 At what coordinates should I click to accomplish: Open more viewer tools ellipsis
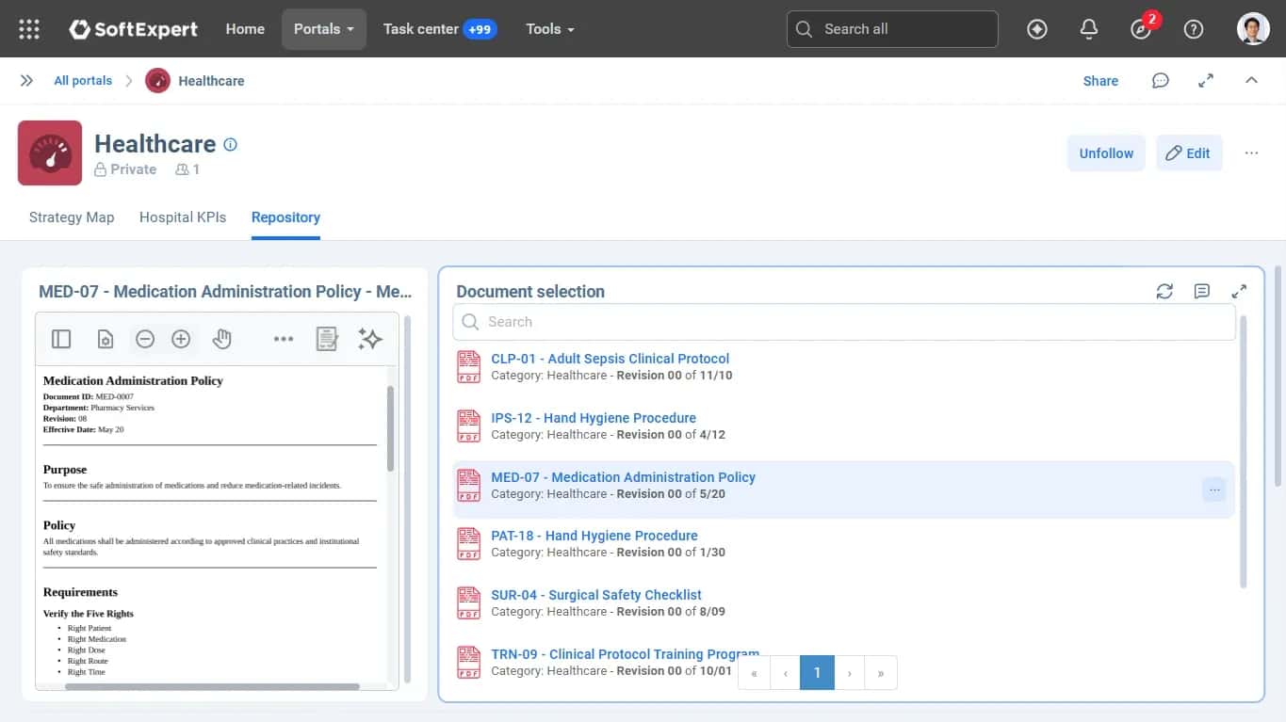point(284,339)
